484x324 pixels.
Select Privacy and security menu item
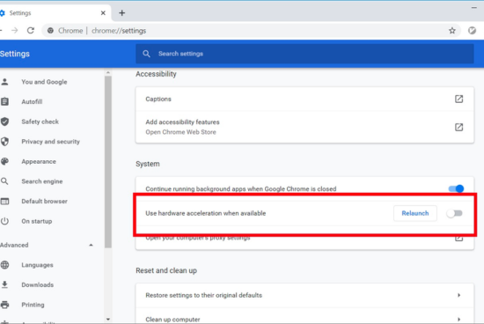51,142
